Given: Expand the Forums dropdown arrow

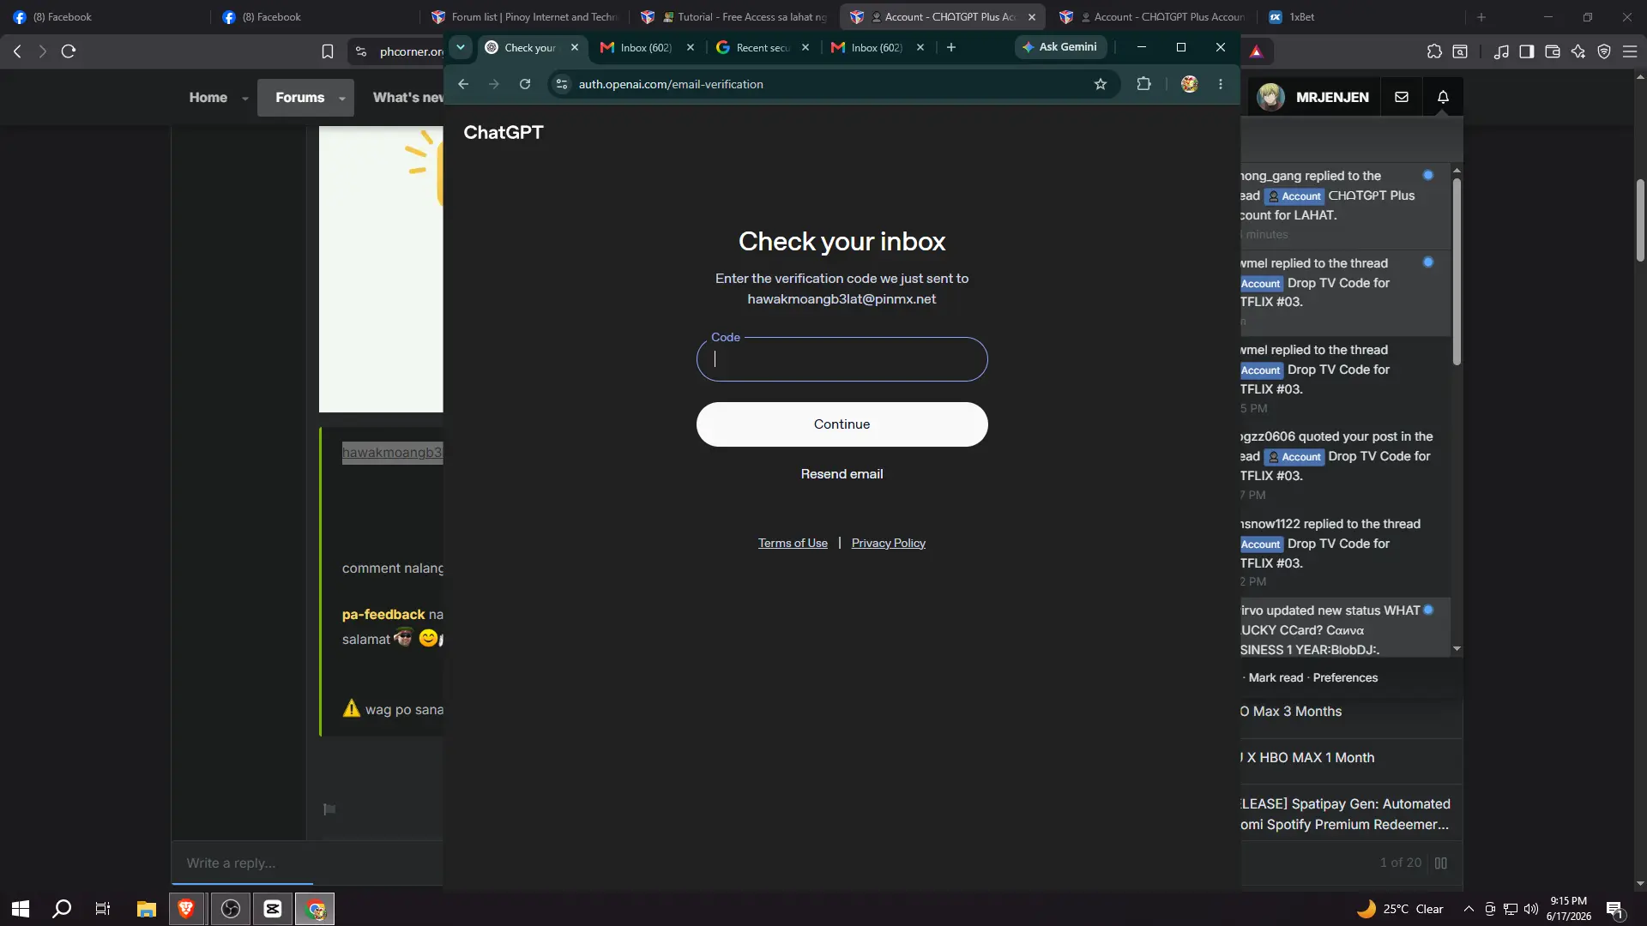Looking at the screenshot, I should [x=342, y=99].
